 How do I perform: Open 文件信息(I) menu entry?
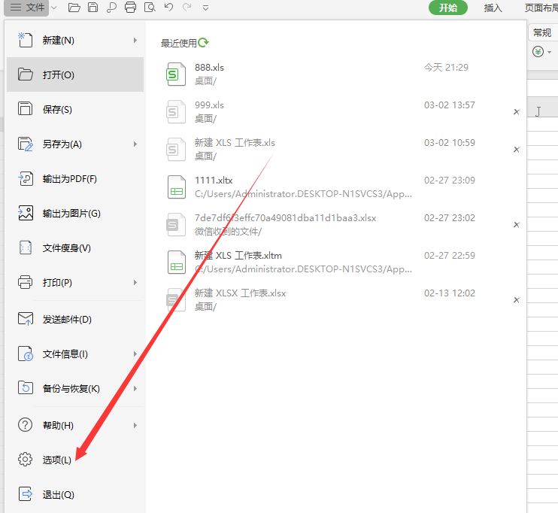[75, 354]
